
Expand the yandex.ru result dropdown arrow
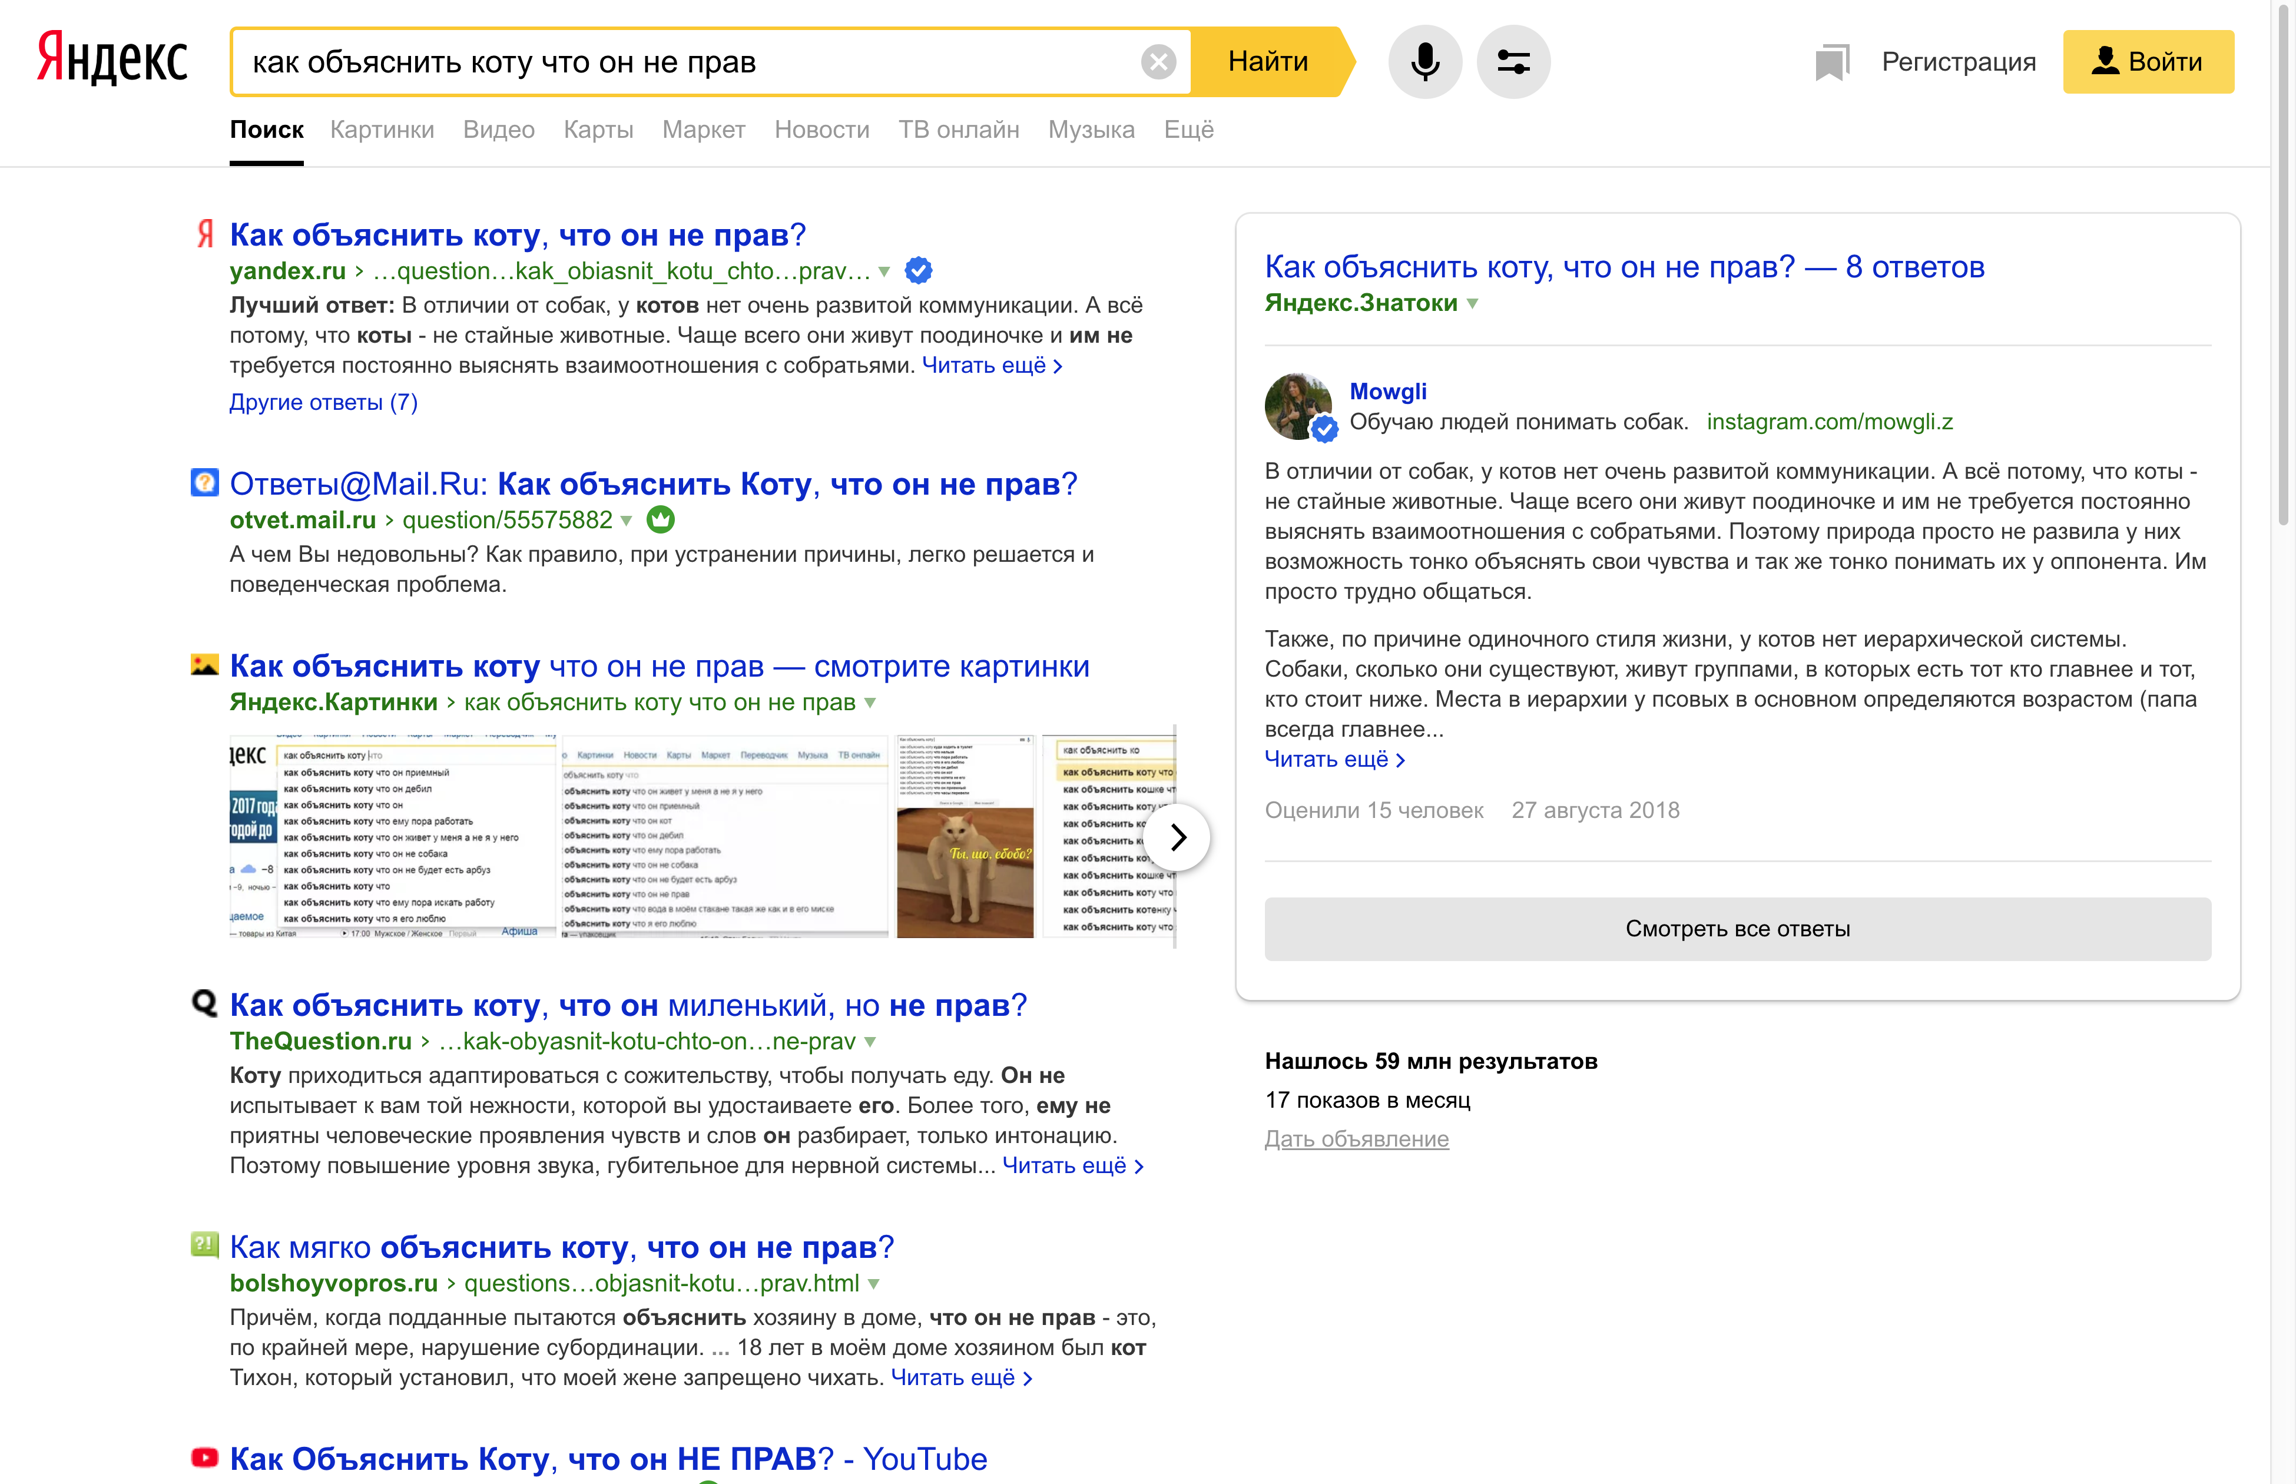(x=883, y=271)
